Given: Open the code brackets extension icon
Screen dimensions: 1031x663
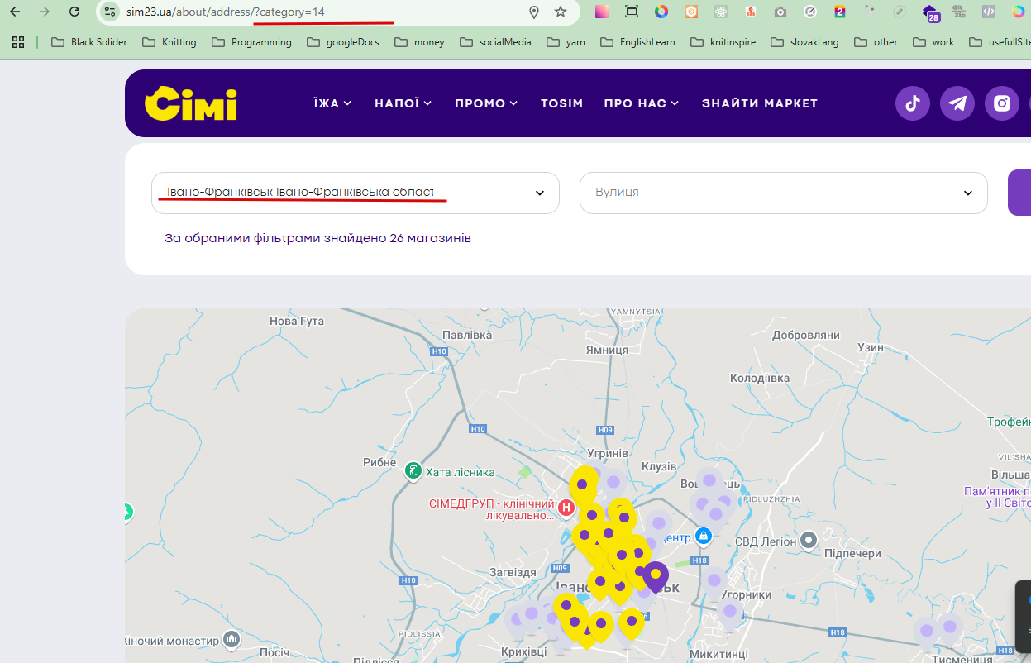Looking at the screenshot, I should point(989,12).
